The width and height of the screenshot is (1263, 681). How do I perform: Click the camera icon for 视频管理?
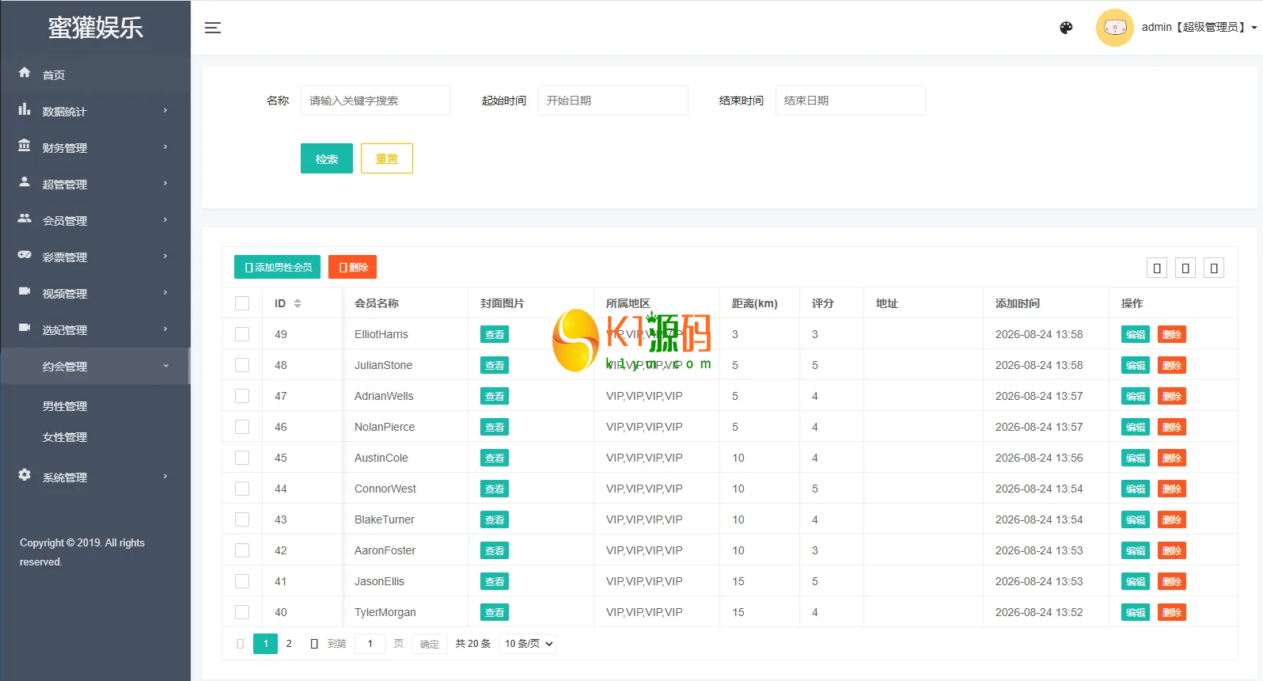tap(25, 291)
